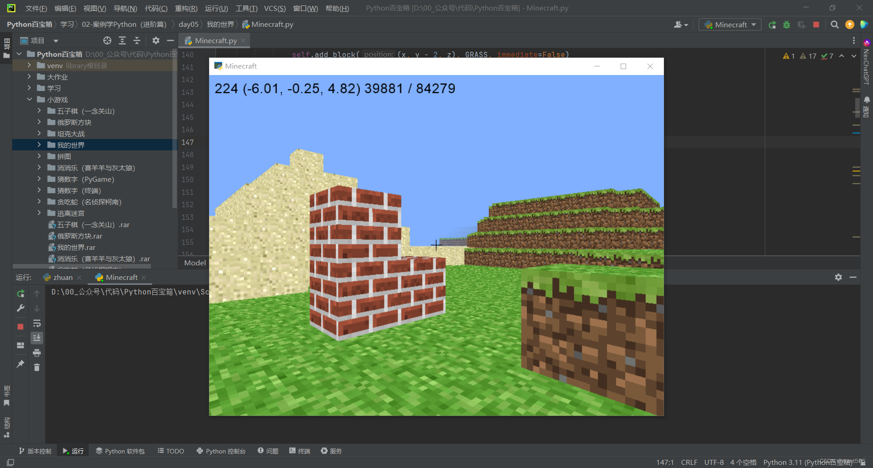Screen dimensions: 873x468
Task: Open run panel settings gear
Action: point(838,277)
